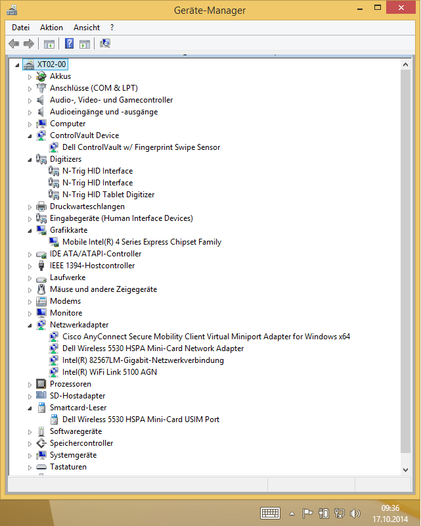Click the Laufwerke drive icon

41,279
